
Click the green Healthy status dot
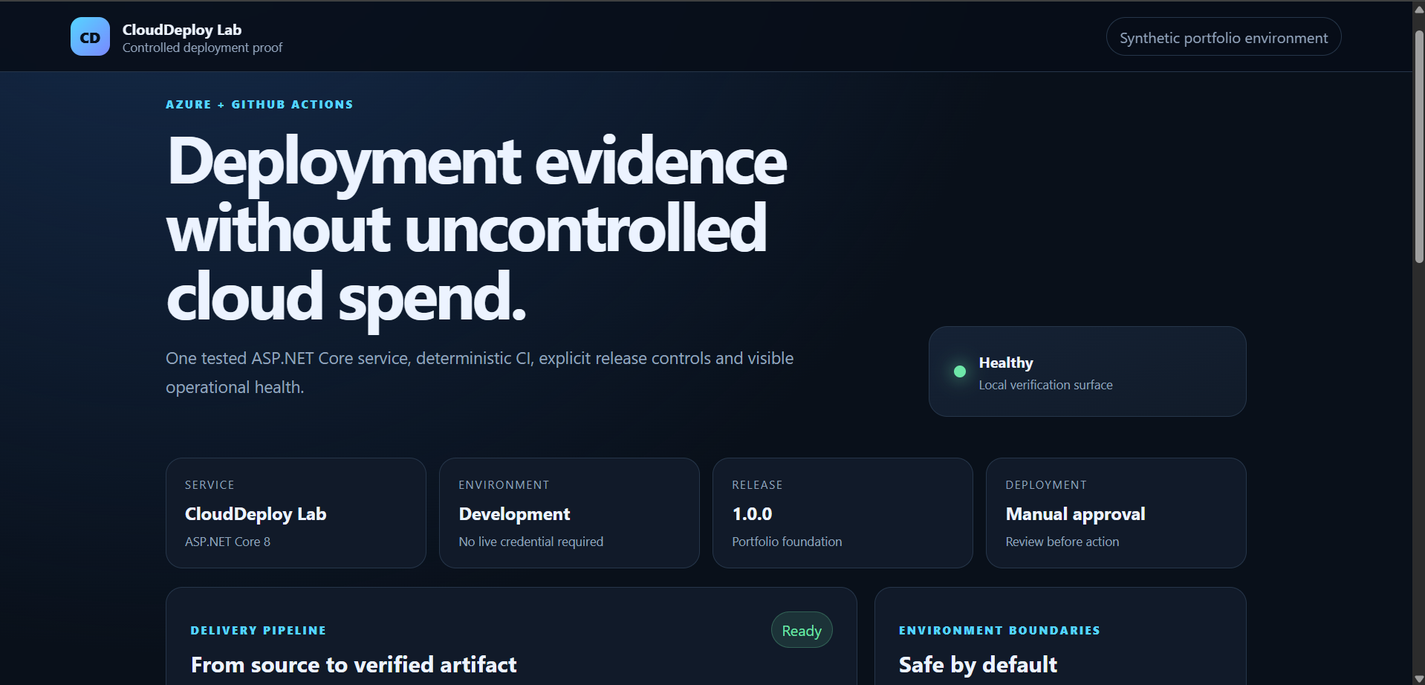[959, 371]
